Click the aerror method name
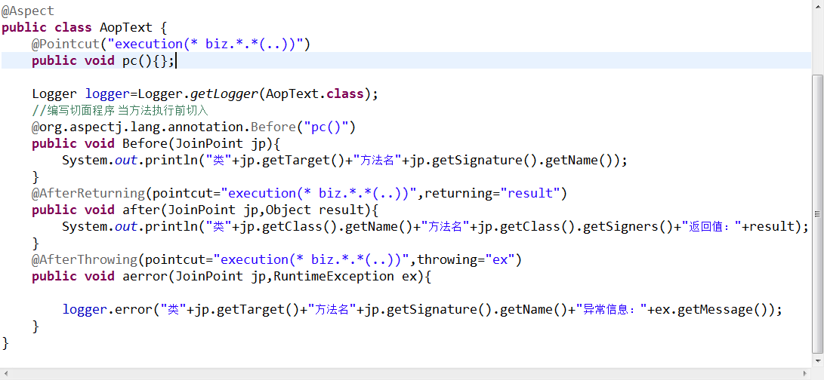 (145, 277)
